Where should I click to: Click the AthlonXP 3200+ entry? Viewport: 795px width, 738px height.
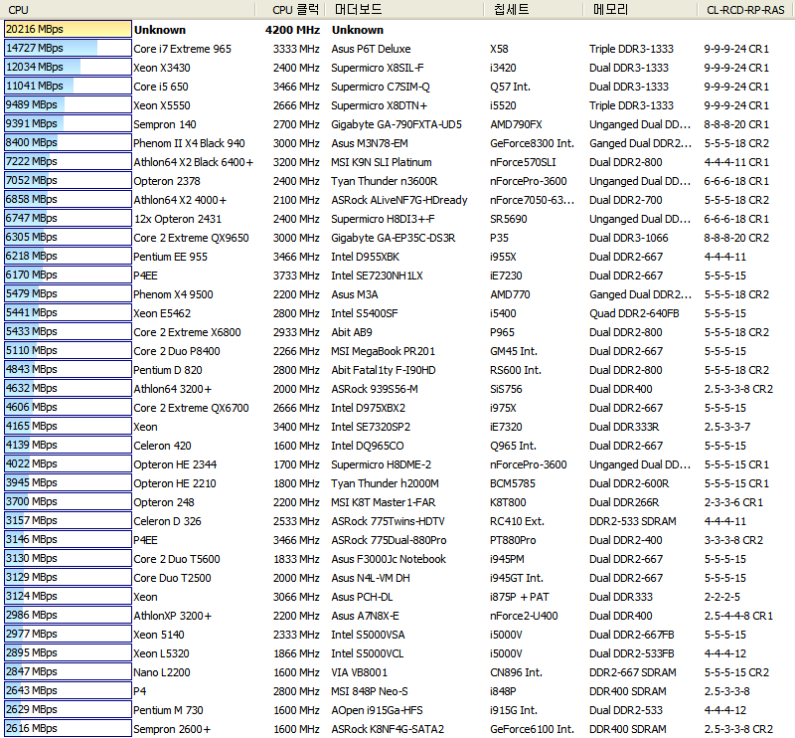(x=173, y=616)
